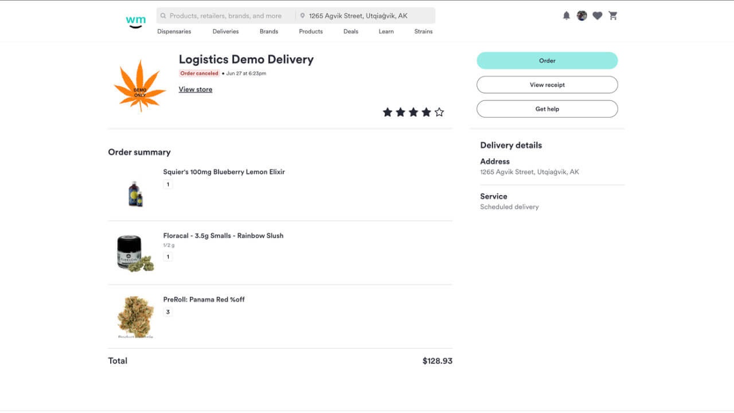Image resolution: width=734 pixels, height=413 pixels.
Task: Select the third rating star
Action: (413, 112)
